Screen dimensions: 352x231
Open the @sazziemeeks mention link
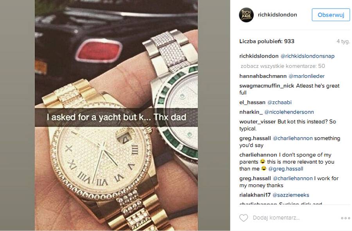click(x=291, y=195)
